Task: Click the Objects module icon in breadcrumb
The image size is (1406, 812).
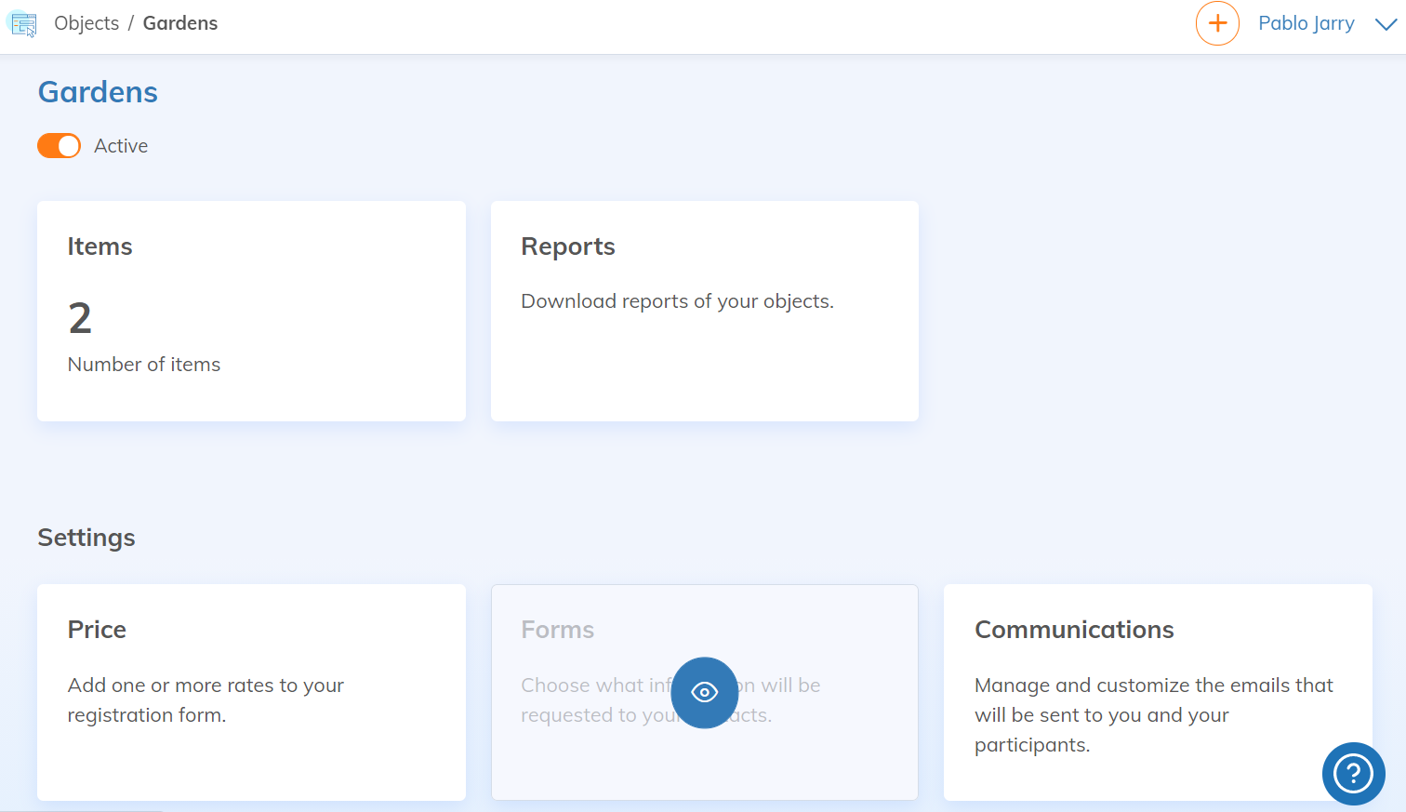Action: (22, 24)
